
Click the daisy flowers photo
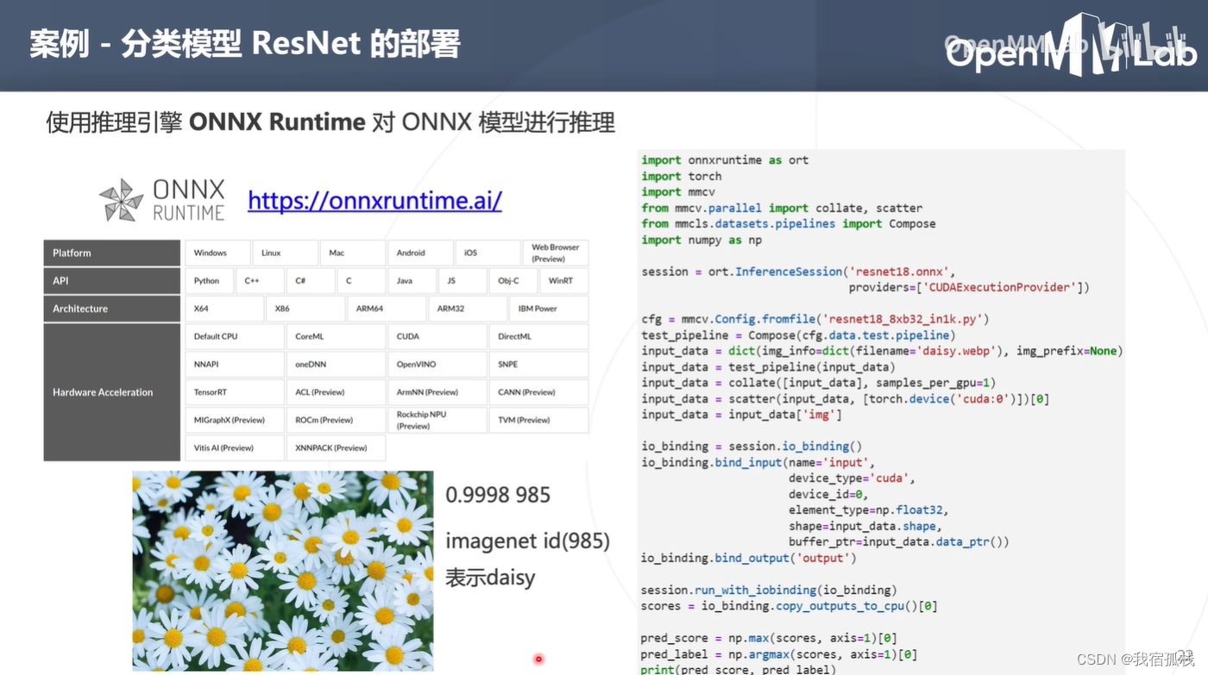click(x=283, y=571)
